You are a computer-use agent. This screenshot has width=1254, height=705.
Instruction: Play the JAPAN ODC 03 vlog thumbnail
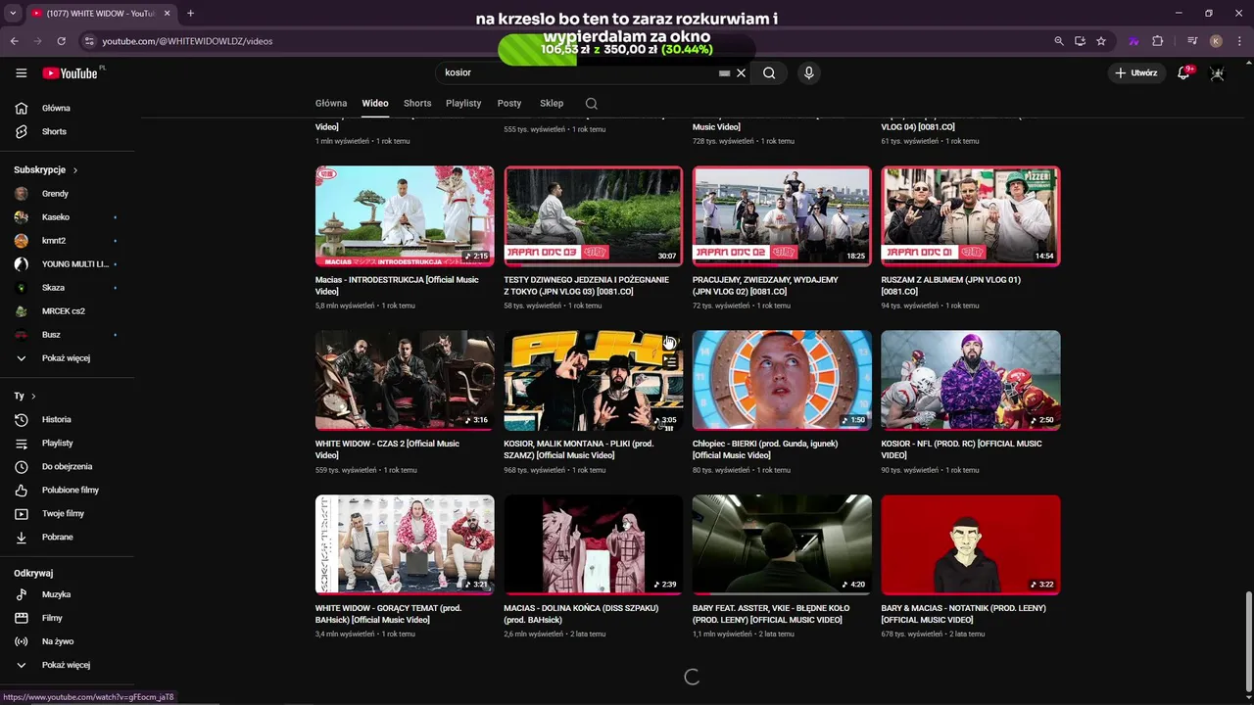point(594,216)
